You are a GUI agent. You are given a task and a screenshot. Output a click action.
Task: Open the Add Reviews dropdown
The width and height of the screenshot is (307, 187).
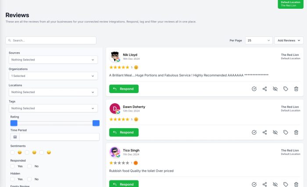click(289, 40)
